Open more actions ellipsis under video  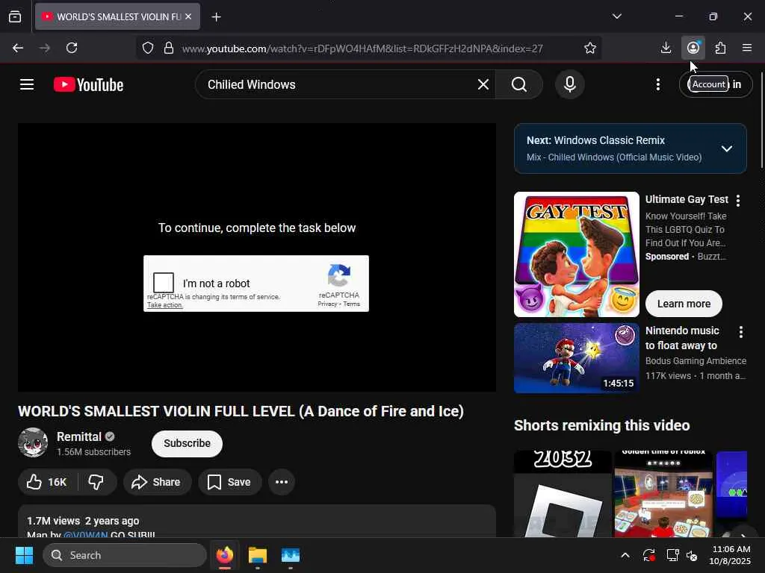click(x=282, y=482)
